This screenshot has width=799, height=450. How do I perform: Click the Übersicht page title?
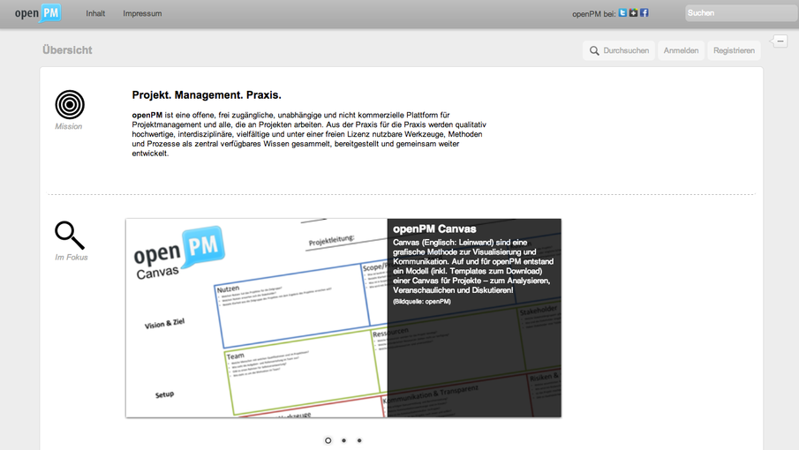(x=67, y=50)
